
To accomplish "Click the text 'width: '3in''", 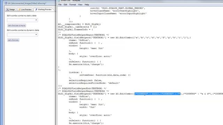I will [x=87, y=107].
